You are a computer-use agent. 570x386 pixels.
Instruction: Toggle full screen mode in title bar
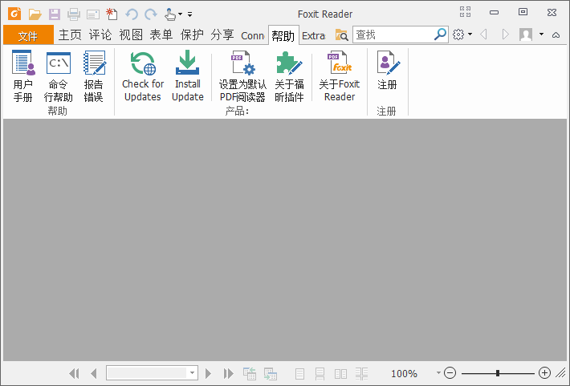coord(465,12)
